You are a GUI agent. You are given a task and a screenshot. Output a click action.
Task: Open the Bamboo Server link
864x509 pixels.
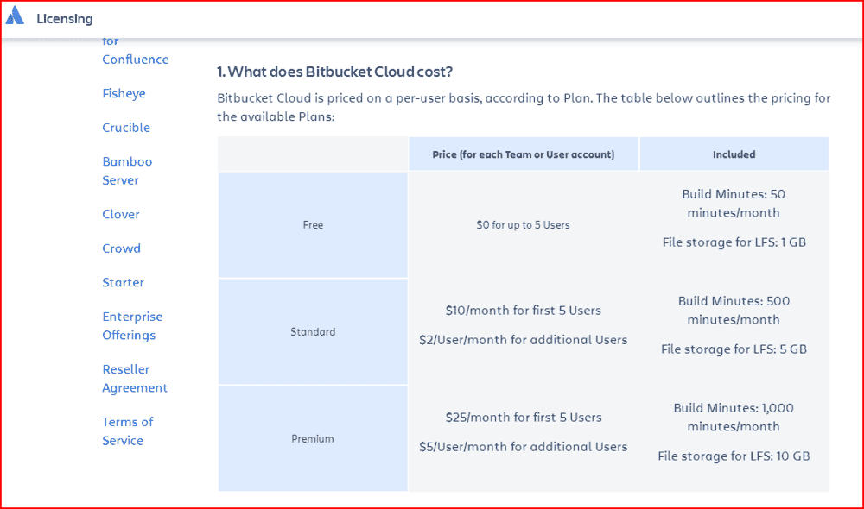click(x=127, y=171)
